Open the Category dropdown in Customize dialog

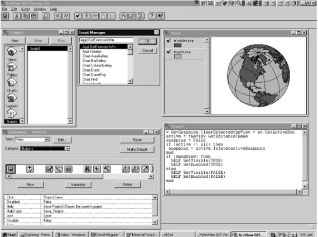(x=67, y=149)
